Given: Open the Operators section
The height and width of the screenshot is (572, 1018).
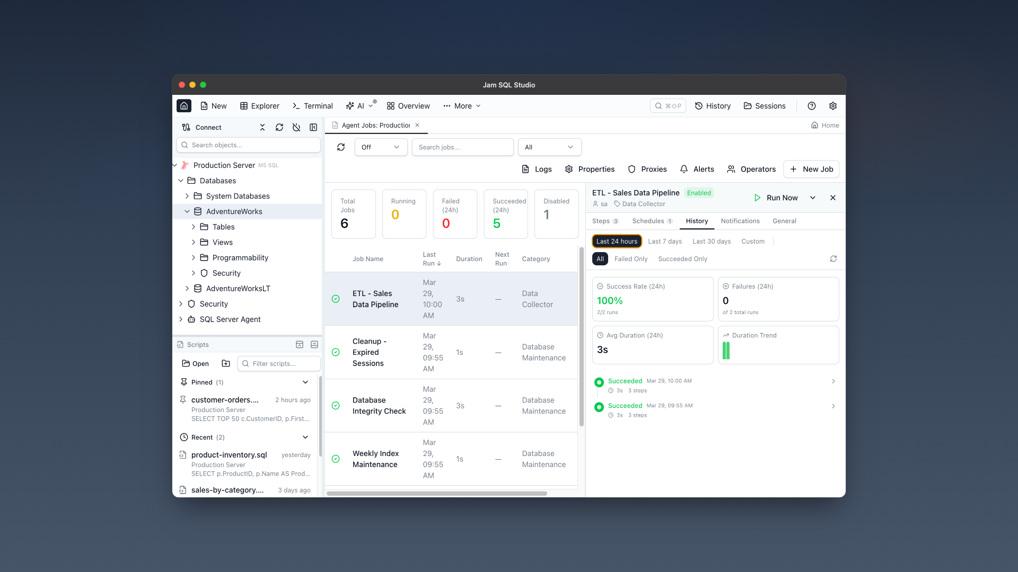Looking at the screenshot, I should pos(751,169).
